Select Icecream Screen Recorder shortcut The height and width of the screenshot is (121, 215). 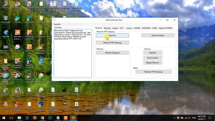pos(17,35)
